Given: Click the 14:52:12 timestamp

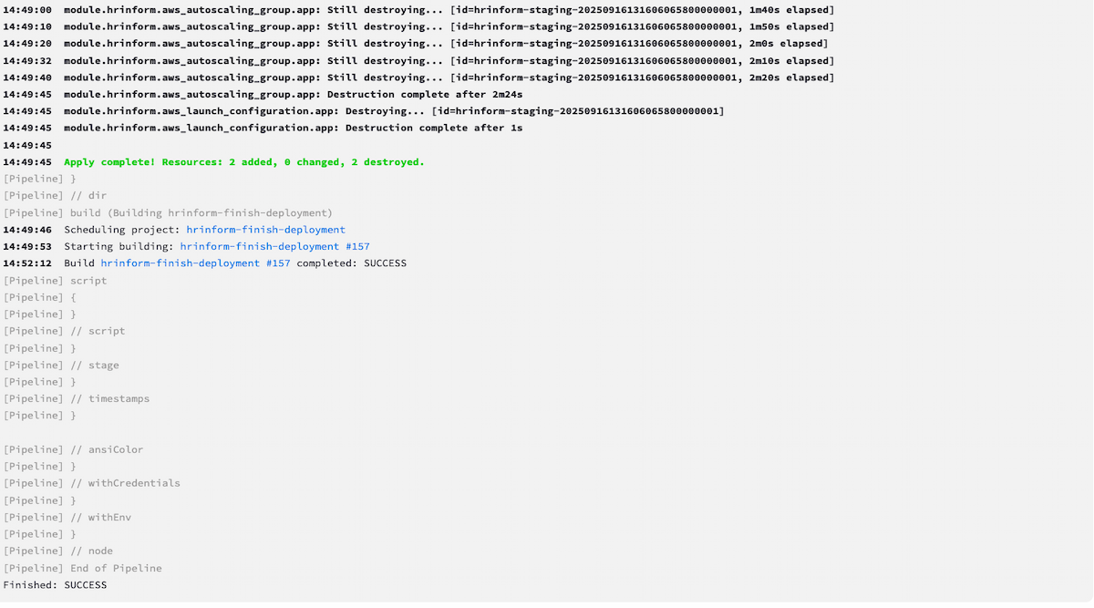Looking at the screenshot, I should click(x=26, y=263).
